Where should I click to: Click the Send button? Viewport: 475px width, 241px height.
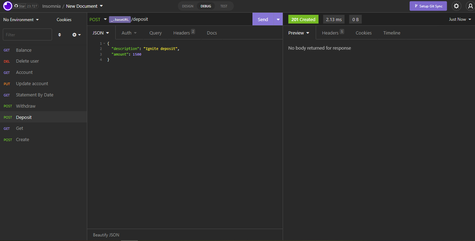pyautogui.click(x=263, y=19)
